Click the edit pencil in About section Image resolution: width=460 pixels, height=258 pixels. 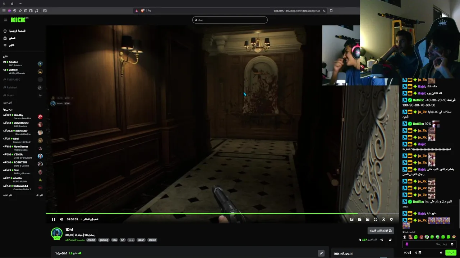pyautogui.click(x=321, y=253)
